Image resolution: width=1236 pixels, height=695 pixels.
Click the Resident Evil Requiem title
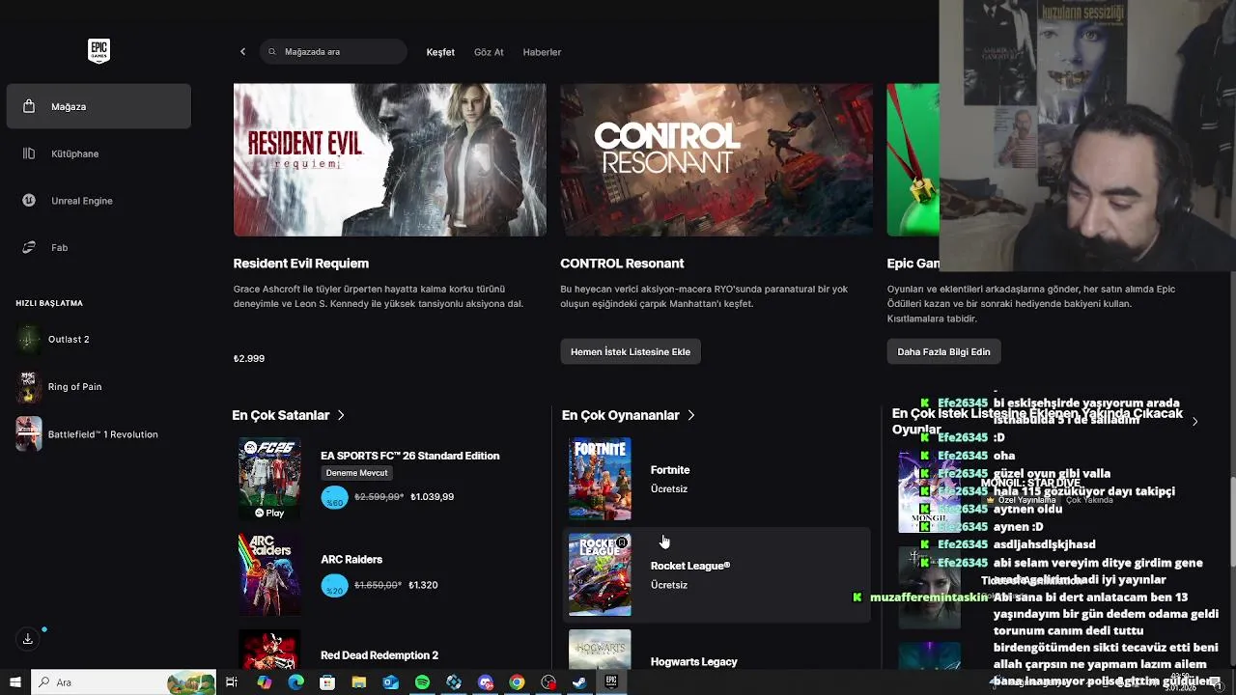[x=300, y=264]
